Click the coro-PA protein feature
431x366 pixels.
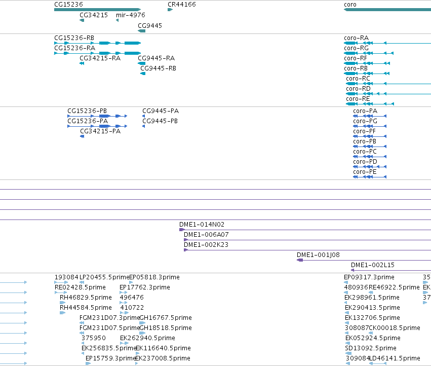(x=370, y=116)
